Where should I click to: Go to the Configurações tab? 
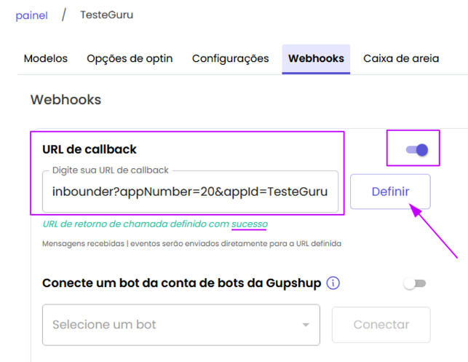(x=231, y=58)
